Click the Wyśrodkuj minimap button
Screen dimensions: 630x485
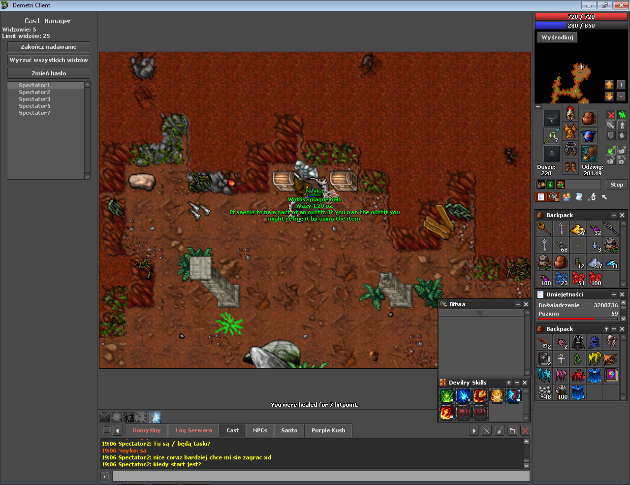coord(557,37)
